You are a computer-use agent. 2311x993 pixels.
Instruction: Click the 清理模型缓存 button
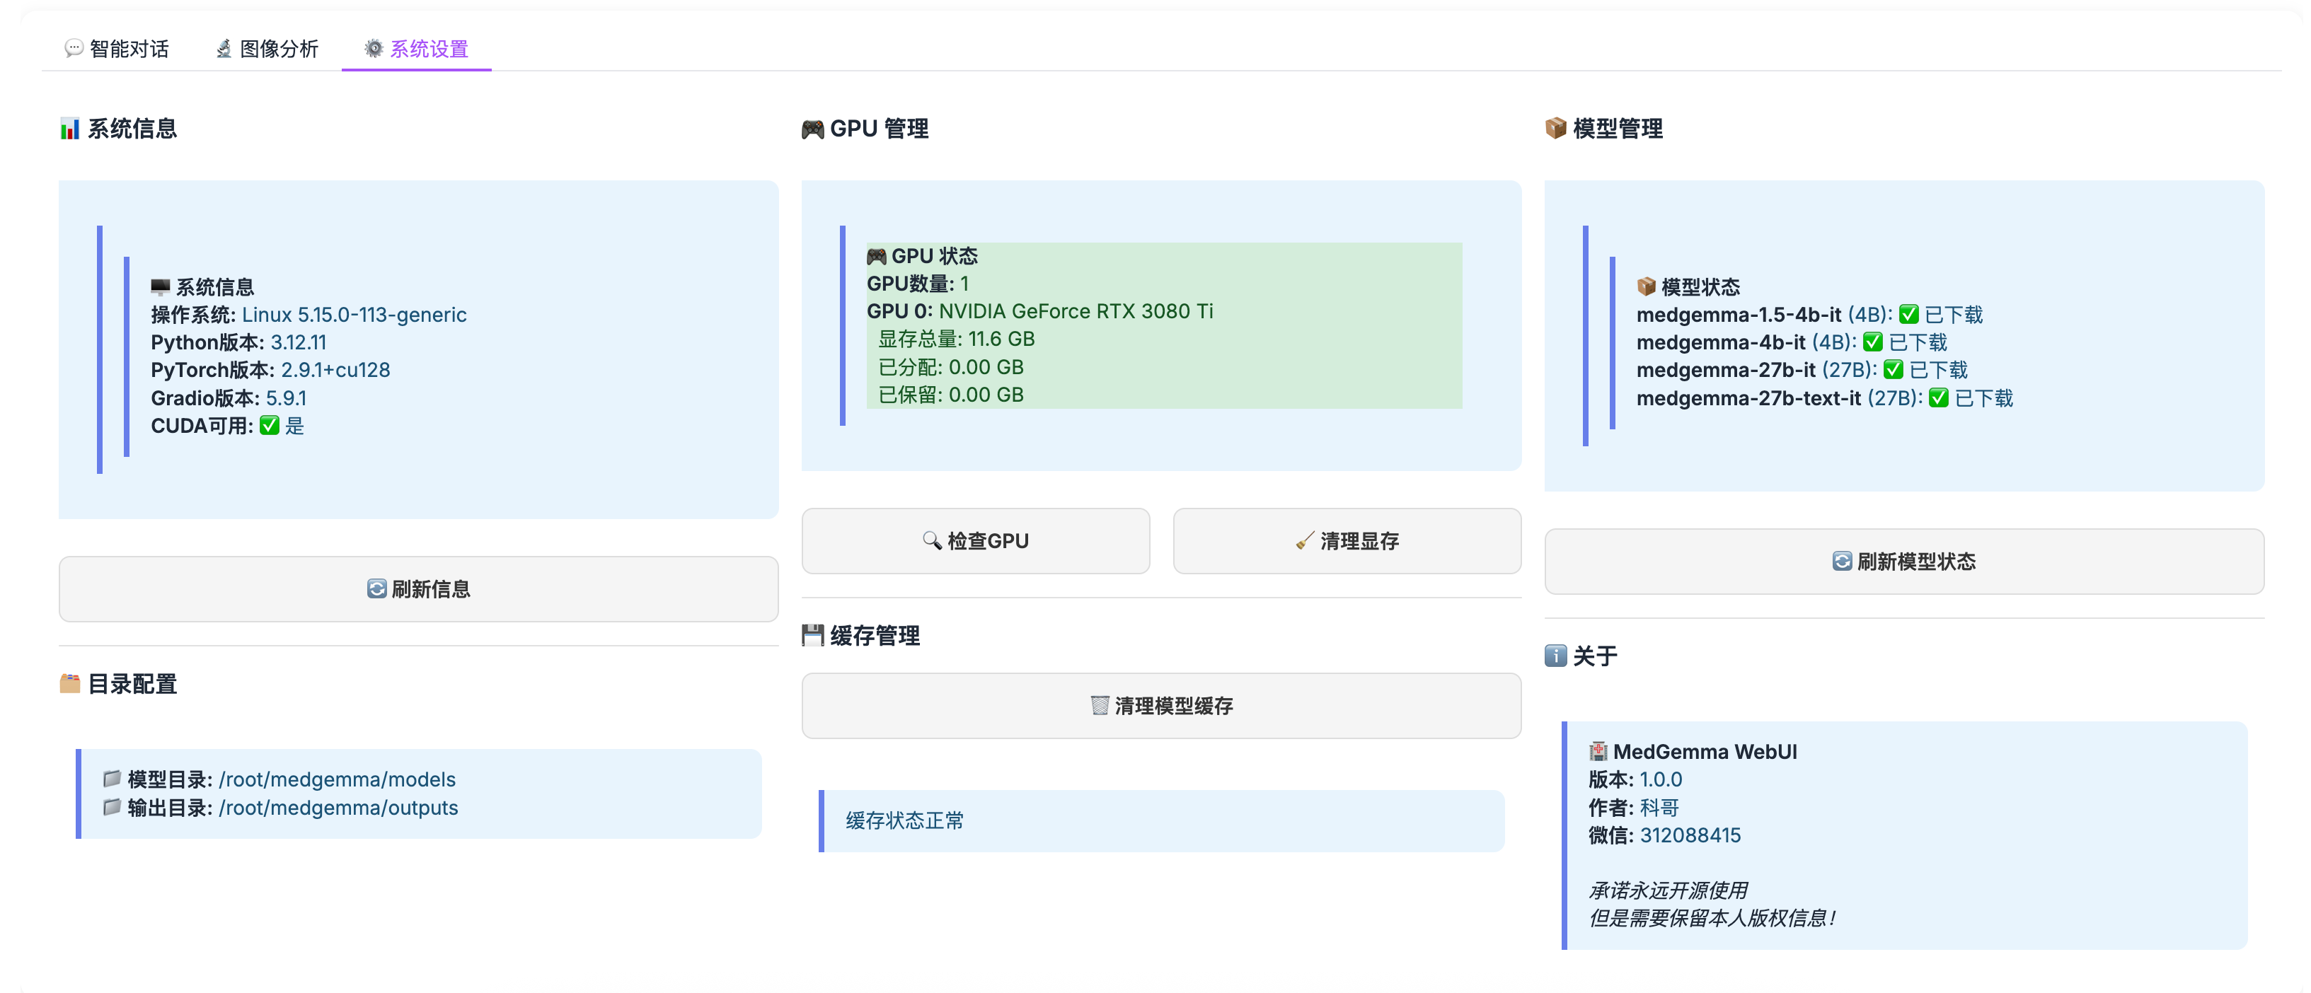pos(1161,706)
